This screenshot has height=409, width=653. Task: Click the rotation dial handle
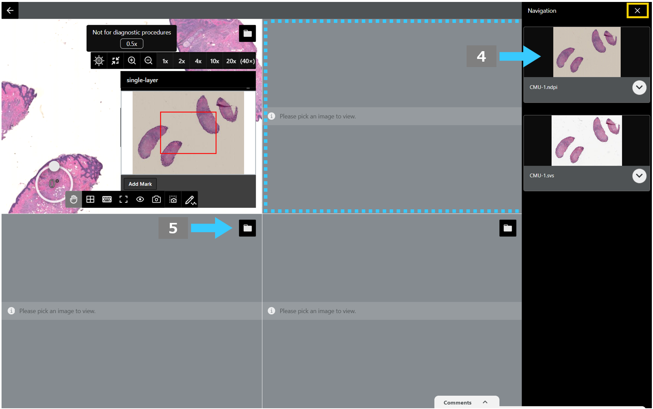tap(54, 166)
